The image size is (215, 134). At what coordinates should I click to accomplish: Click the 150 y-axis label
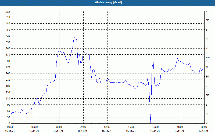pos(8,92)
